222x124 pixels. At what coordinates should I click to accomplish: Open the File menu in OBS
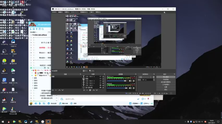pos(54,12)
